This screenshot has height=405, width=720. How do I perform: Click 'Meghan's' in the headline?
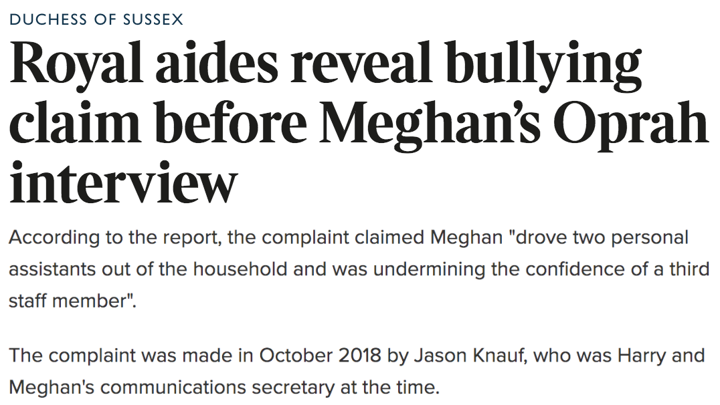tap(430, 122)
